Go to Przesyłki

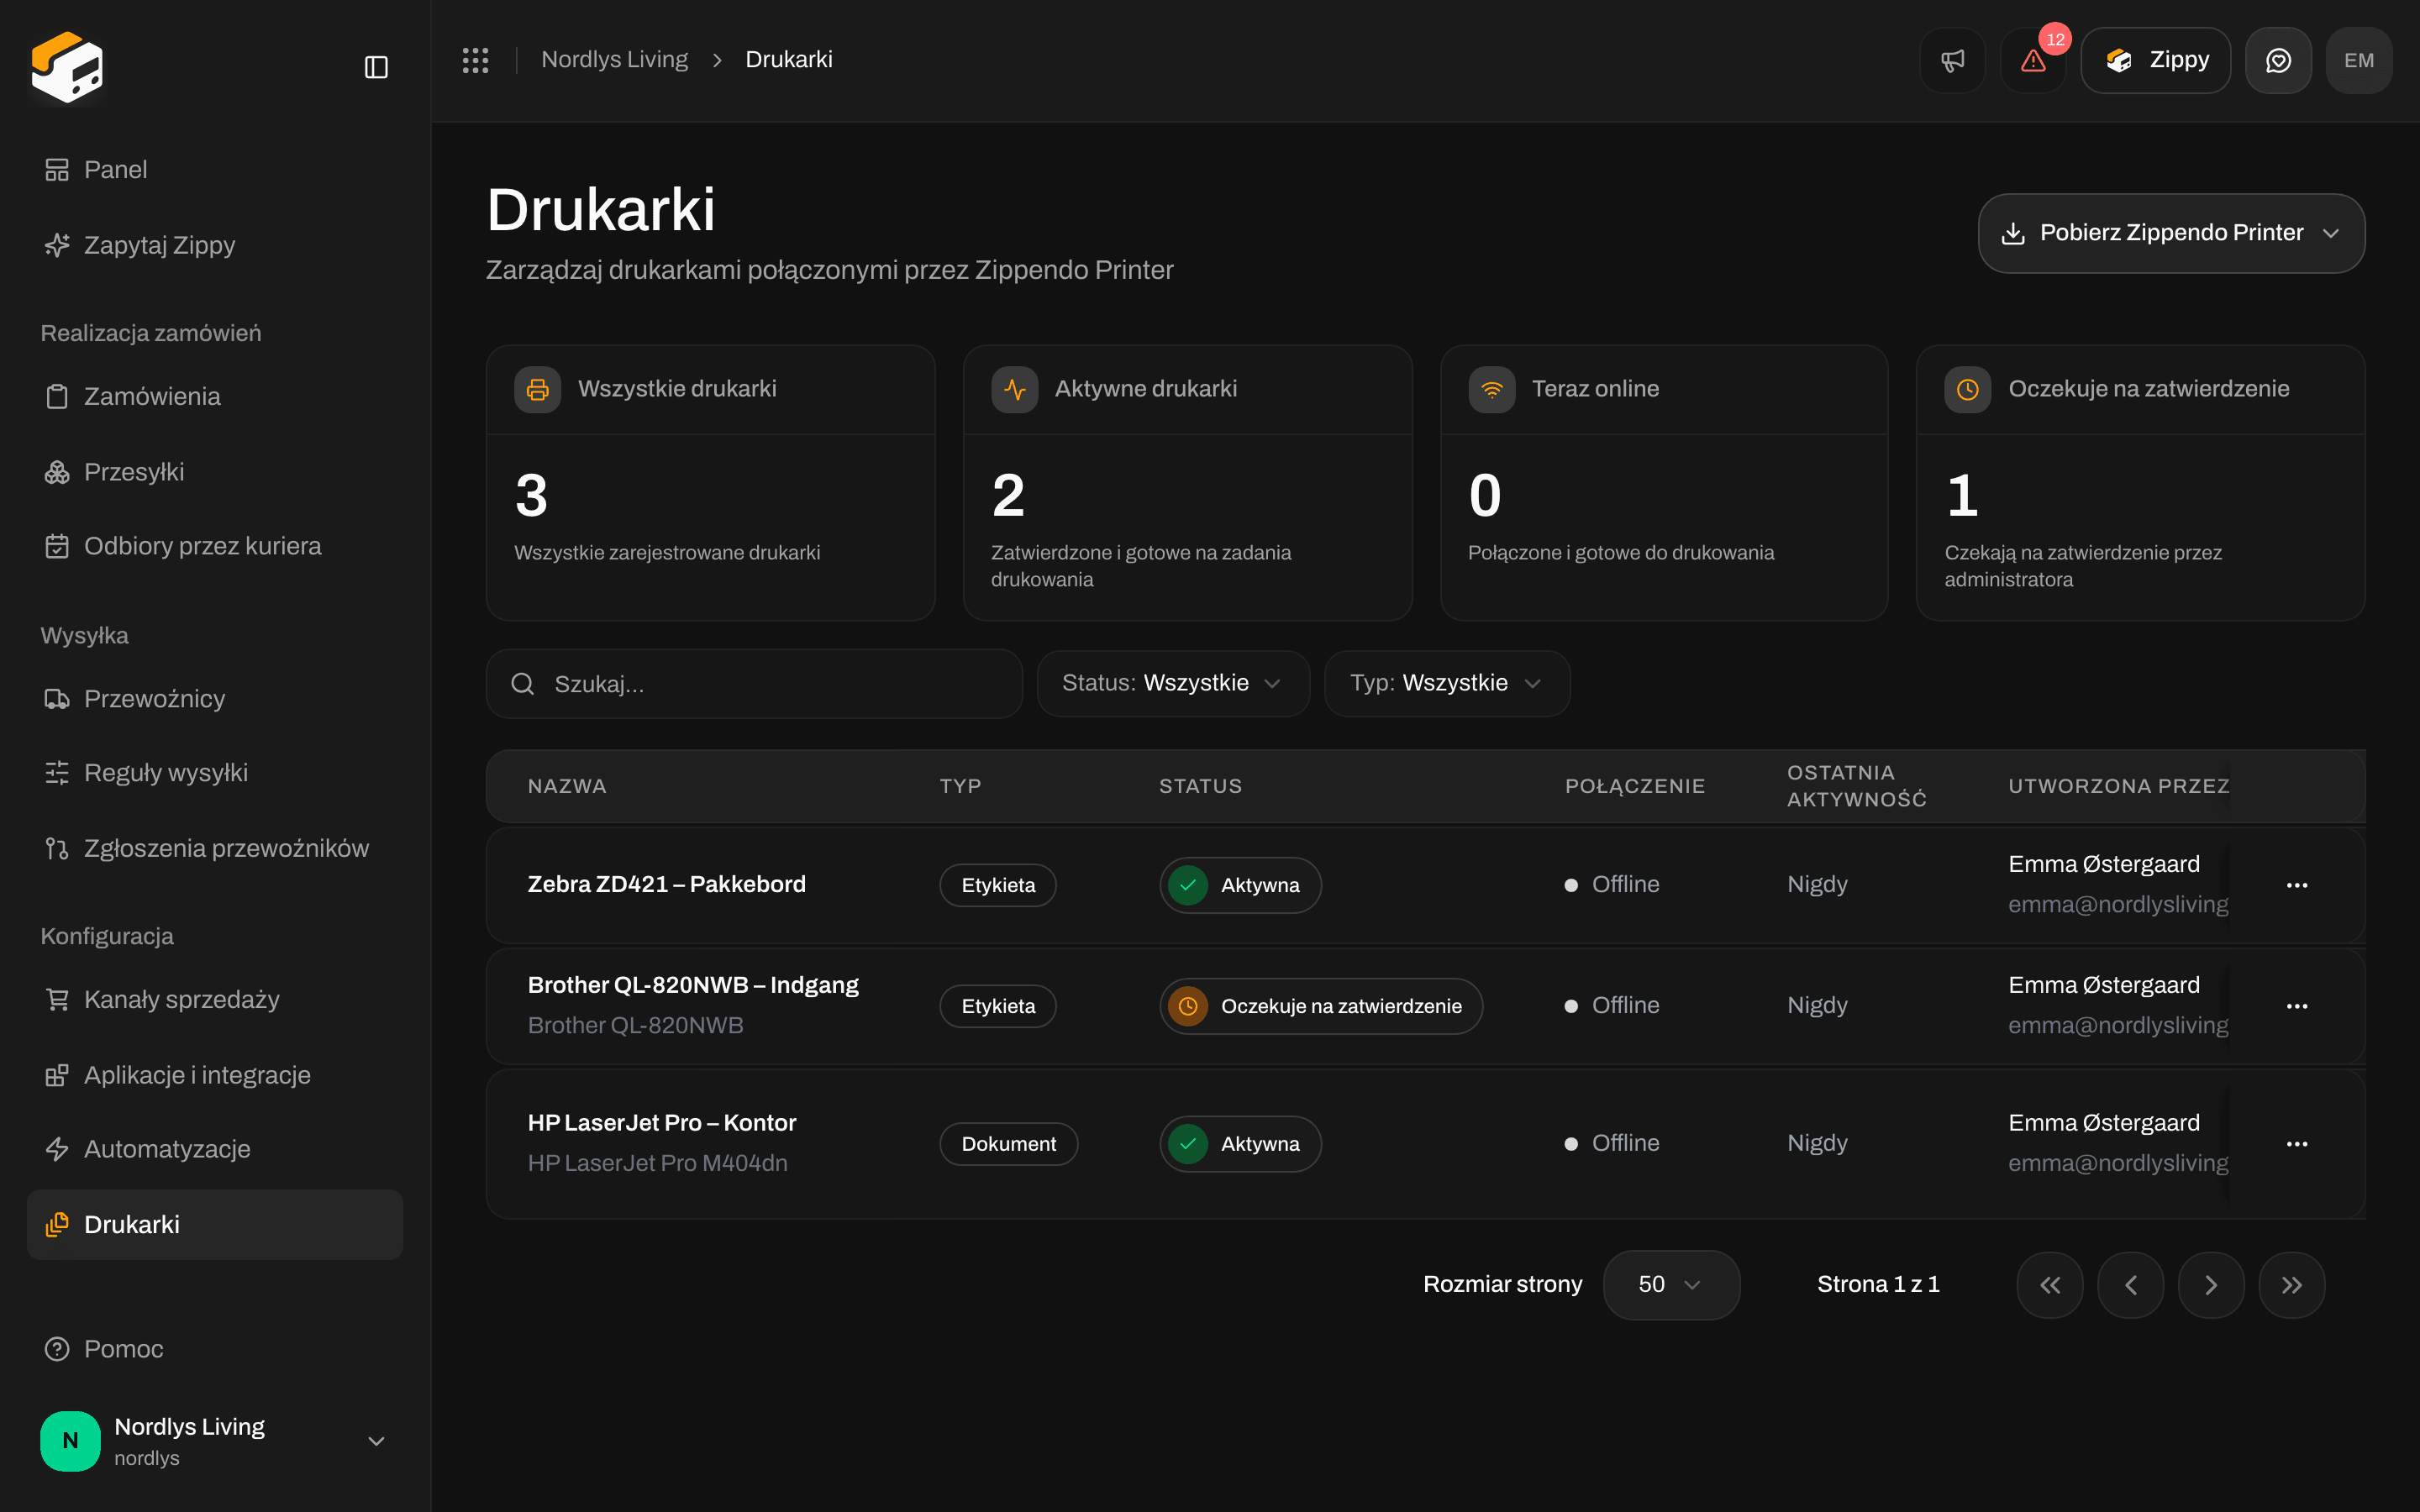pyautogui.click(x=215, y=472)
